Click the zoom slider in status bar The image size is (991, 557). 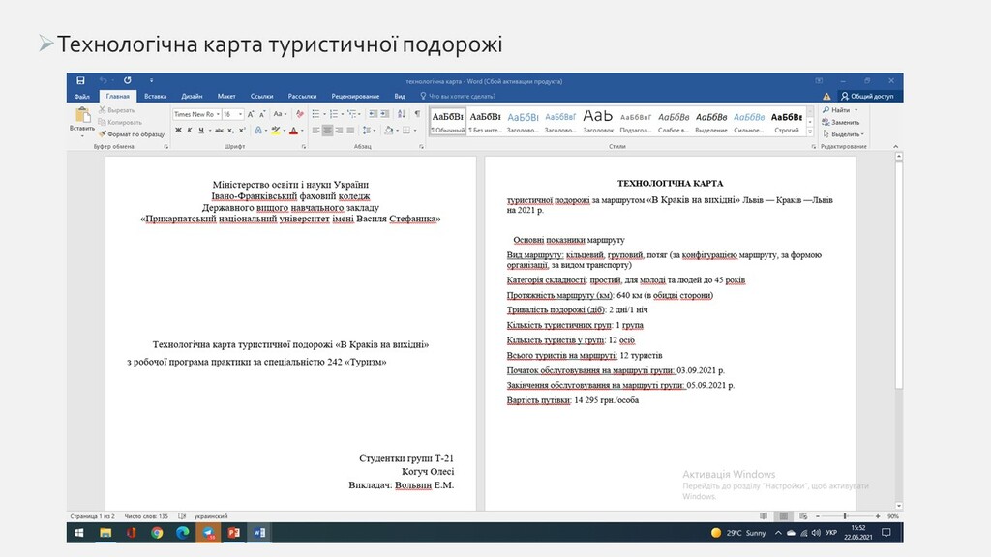click(x=845, y=516)
